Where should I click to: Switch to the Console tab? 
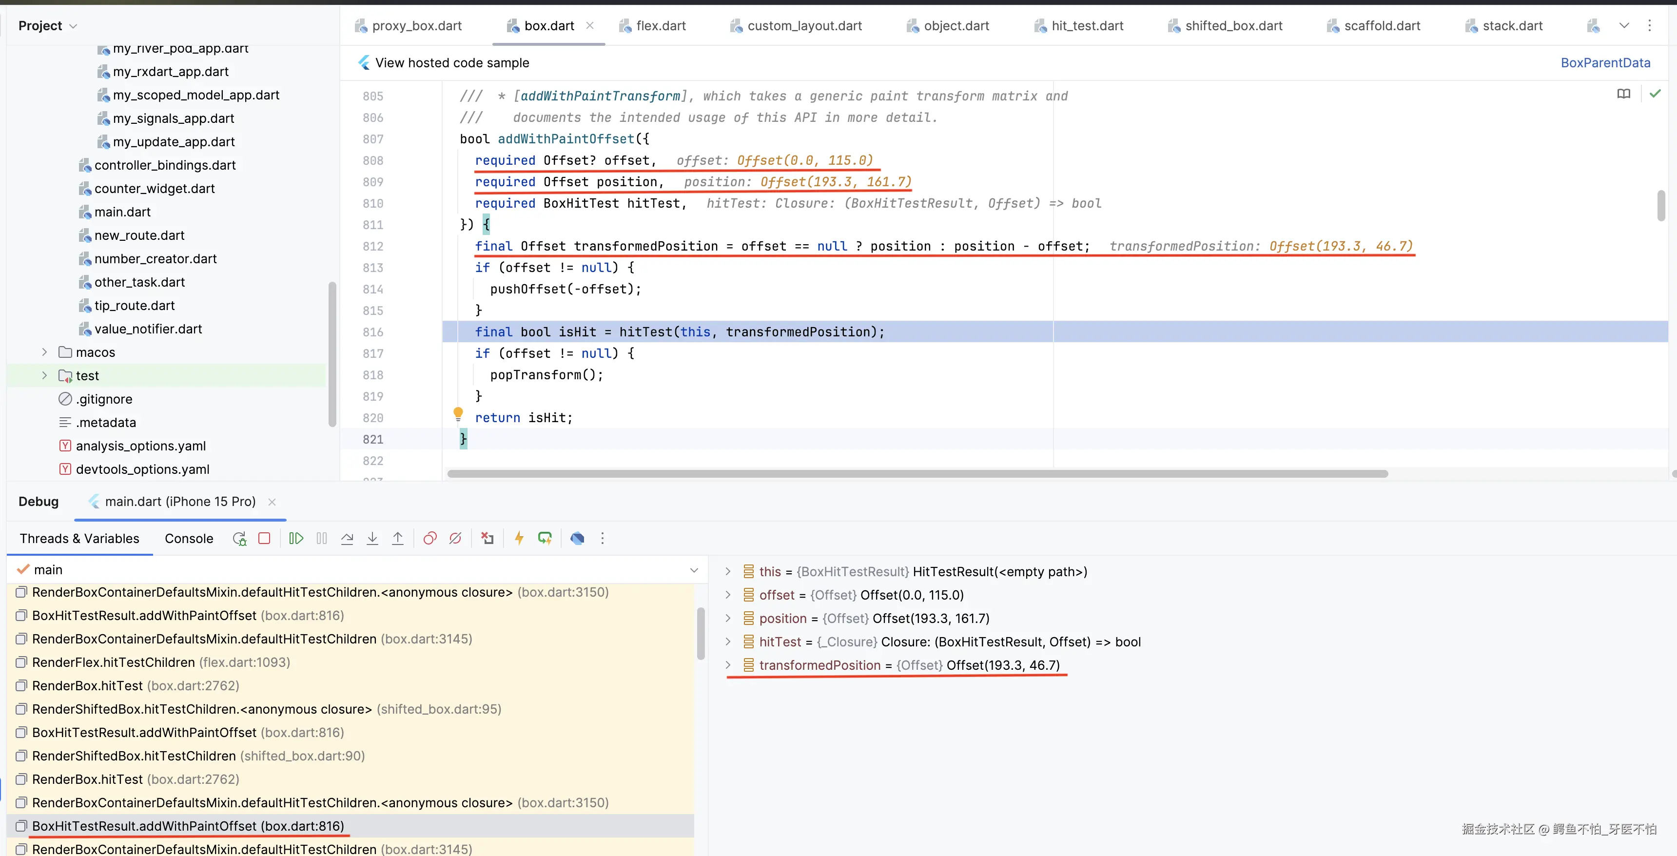coord(189,538)
